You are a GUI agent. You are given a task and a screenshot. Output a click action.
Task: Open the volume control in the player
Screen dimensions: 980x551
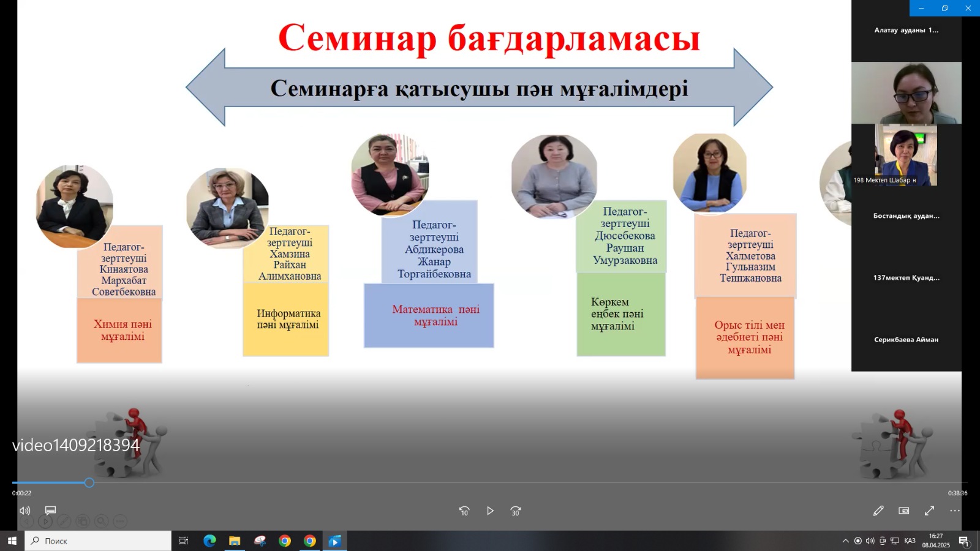25,511
